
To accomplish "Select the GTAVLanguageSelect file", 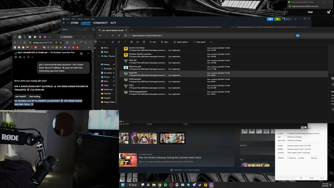I will click(x=223, y=93).
